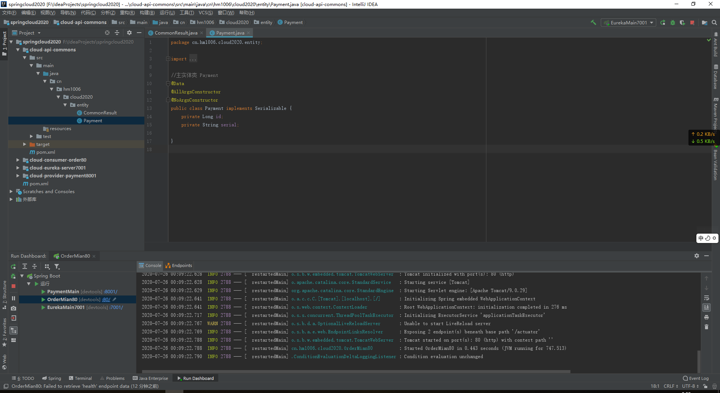The height and width of the screenshot is (393, 720).
Task: Open the Problems tool window tab
Action: coord(112,378)
